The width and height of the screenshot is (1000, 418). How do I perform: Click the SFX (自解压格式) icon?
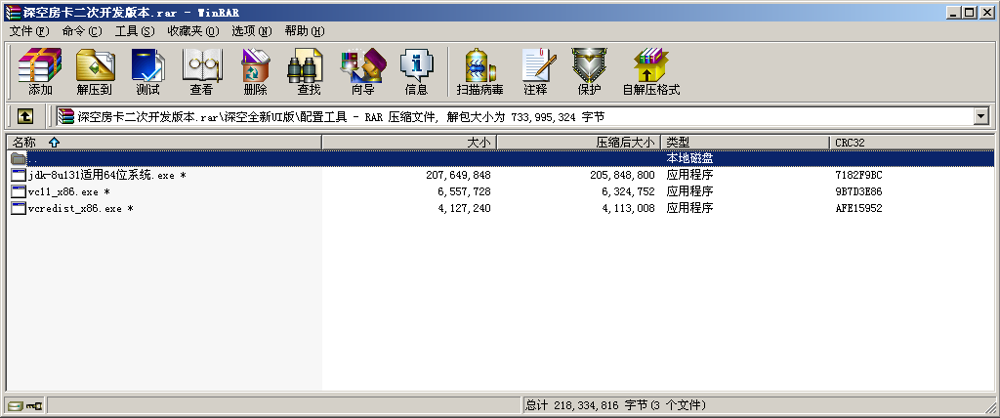650,71
